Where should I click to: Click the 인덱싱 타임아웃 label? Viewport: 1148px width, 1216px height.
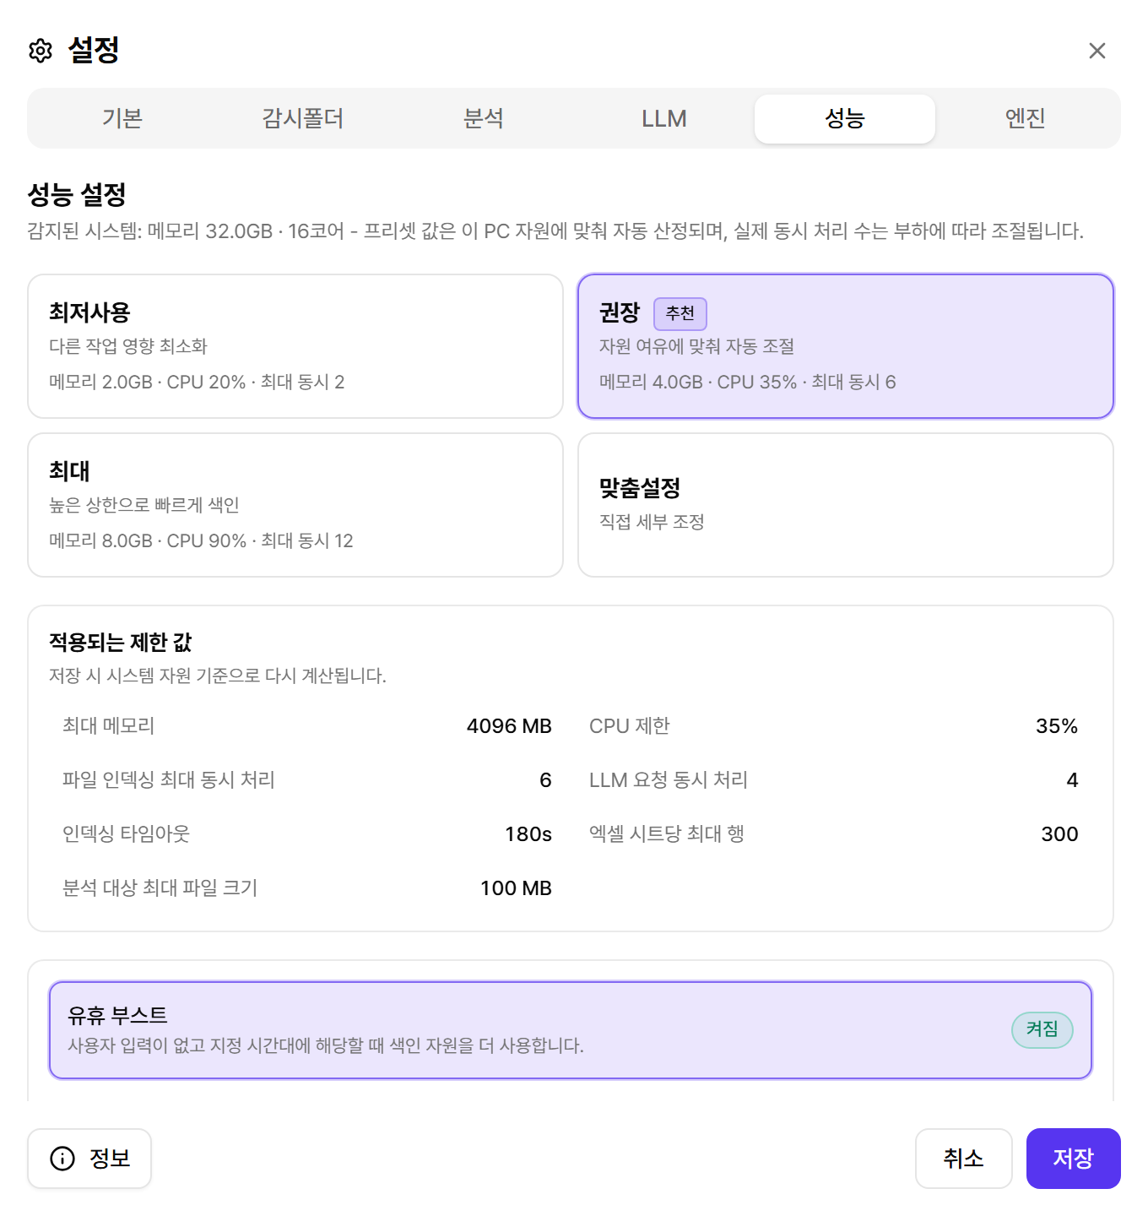coord(127,834)
